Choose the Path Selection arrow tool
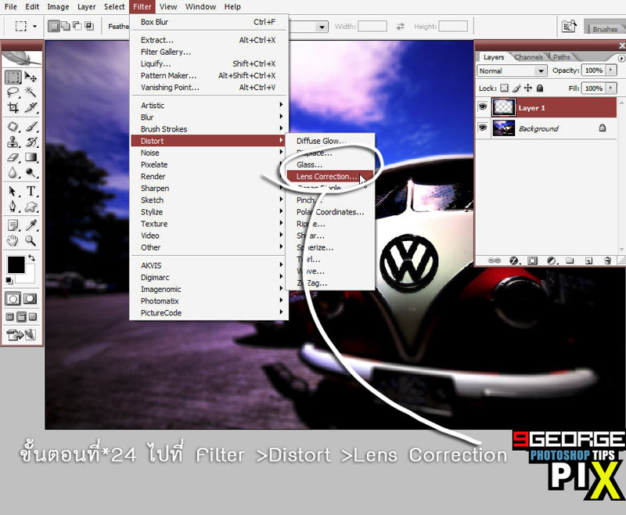Image resolution: width=626 pixels, height=515 pixels. tap(13, 191)
